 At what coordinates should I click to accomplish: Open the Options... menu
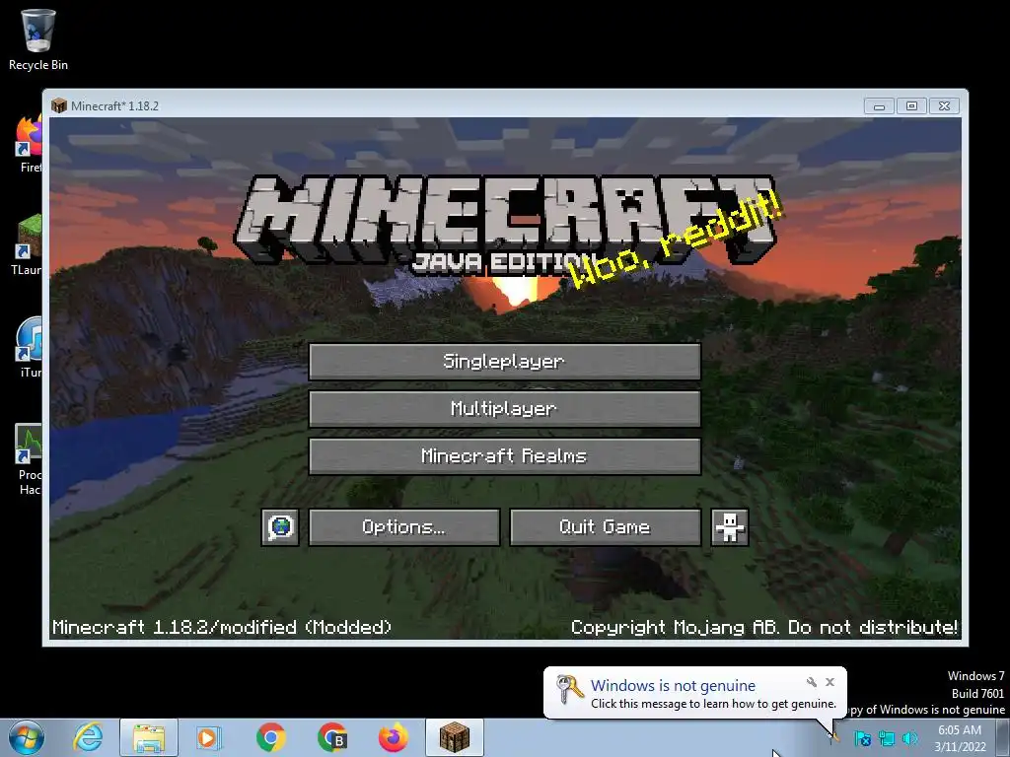point(403,527)
